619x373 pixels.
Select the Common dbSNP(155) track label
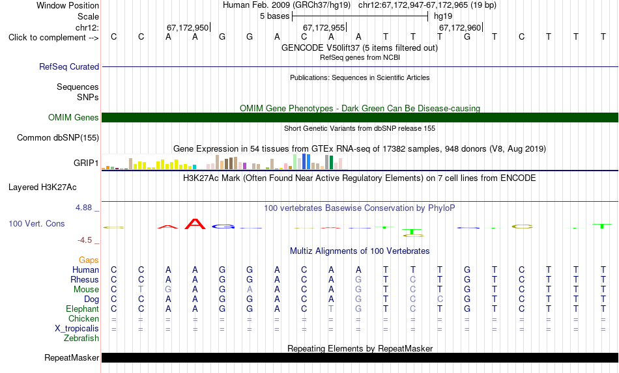coord(57,137)
